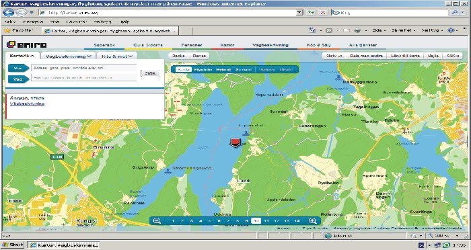Open Personer tab in top navigation
The image size is (471, 250).
tap(192, 45)
